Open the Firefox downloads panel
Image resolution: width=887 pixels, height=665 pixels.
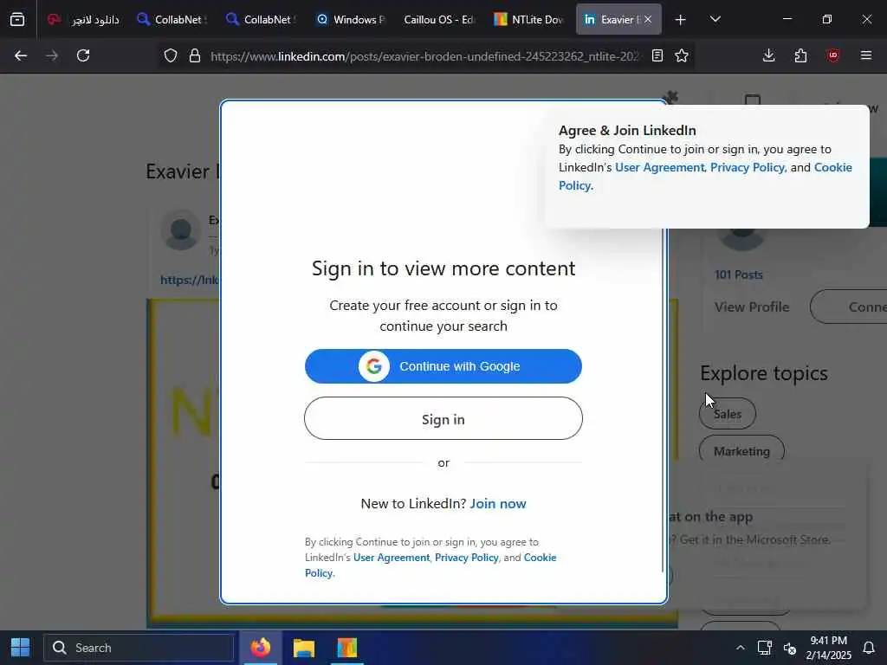click(x=769, y=55)
